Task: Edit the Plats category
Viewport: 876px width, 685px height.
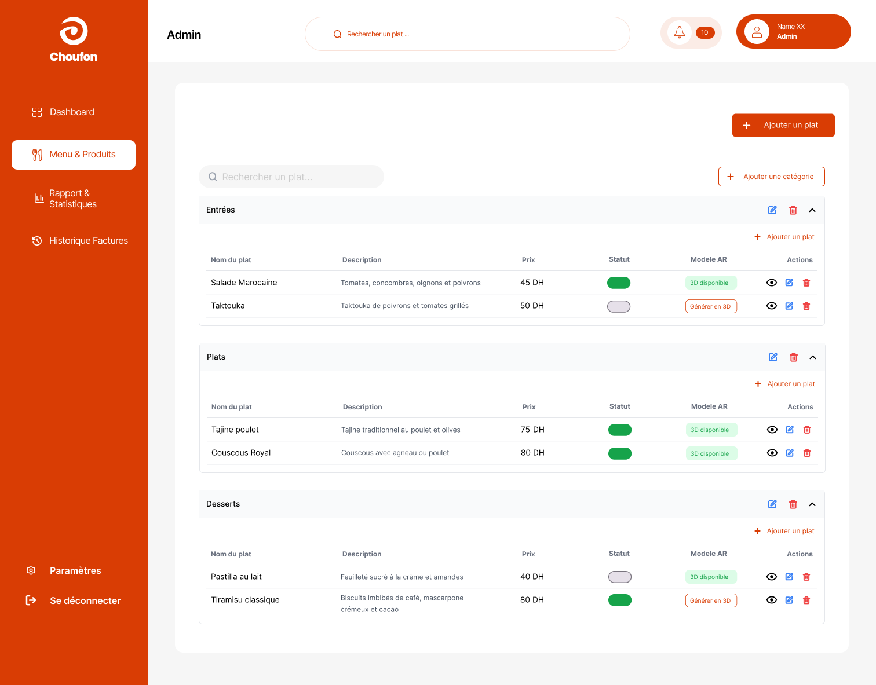Action: tap(773, 357)
